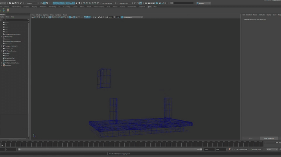Click the Select by hierarchy icon
Image resolution: width=281 pixels, height=157 pixels.
41,3
